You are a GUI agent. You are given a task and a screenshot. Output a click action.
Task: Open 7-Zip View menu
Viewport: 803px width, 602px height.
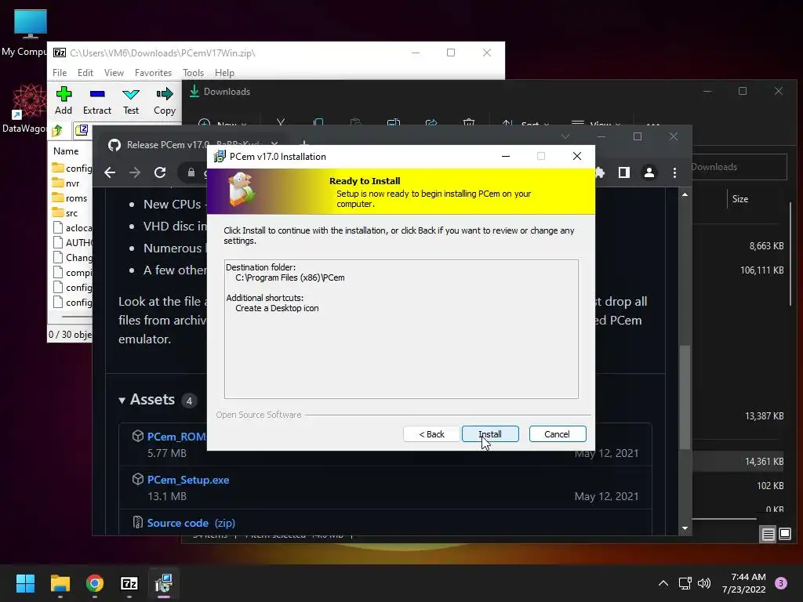pyautogui.click(x=114, y=73)
